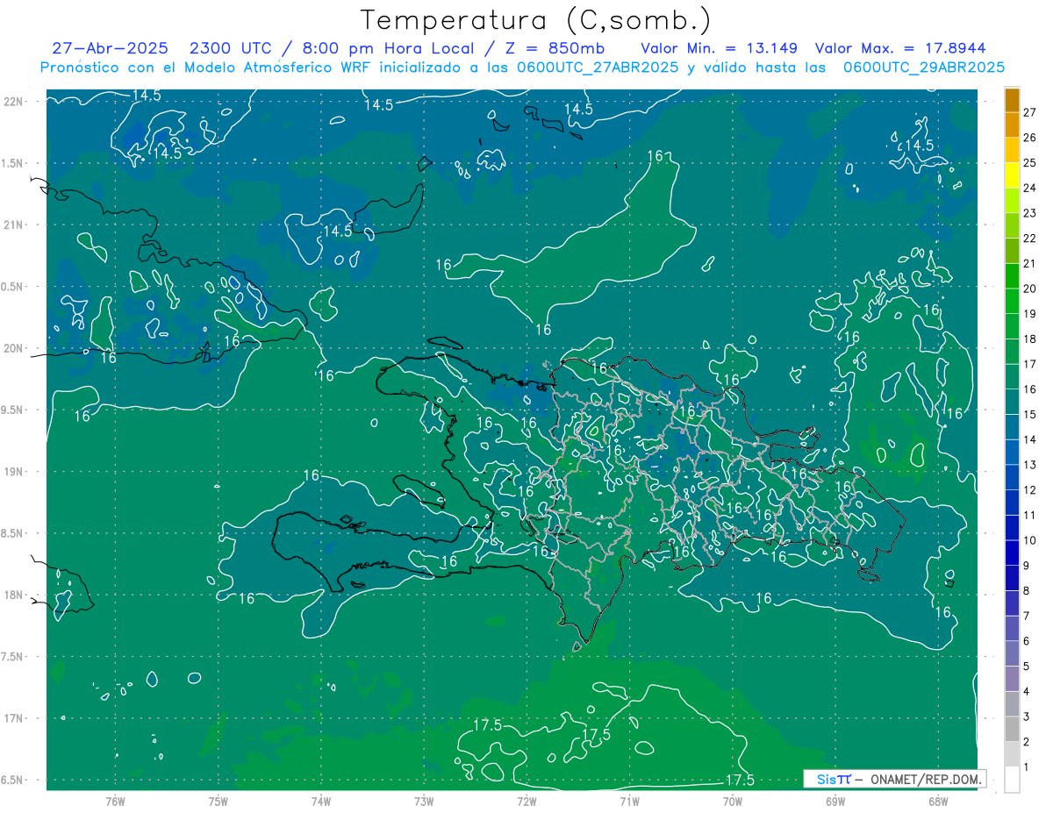1053x813 pixels.
Task: Click the '2300 UTC' time label
Action: point(230,48)
